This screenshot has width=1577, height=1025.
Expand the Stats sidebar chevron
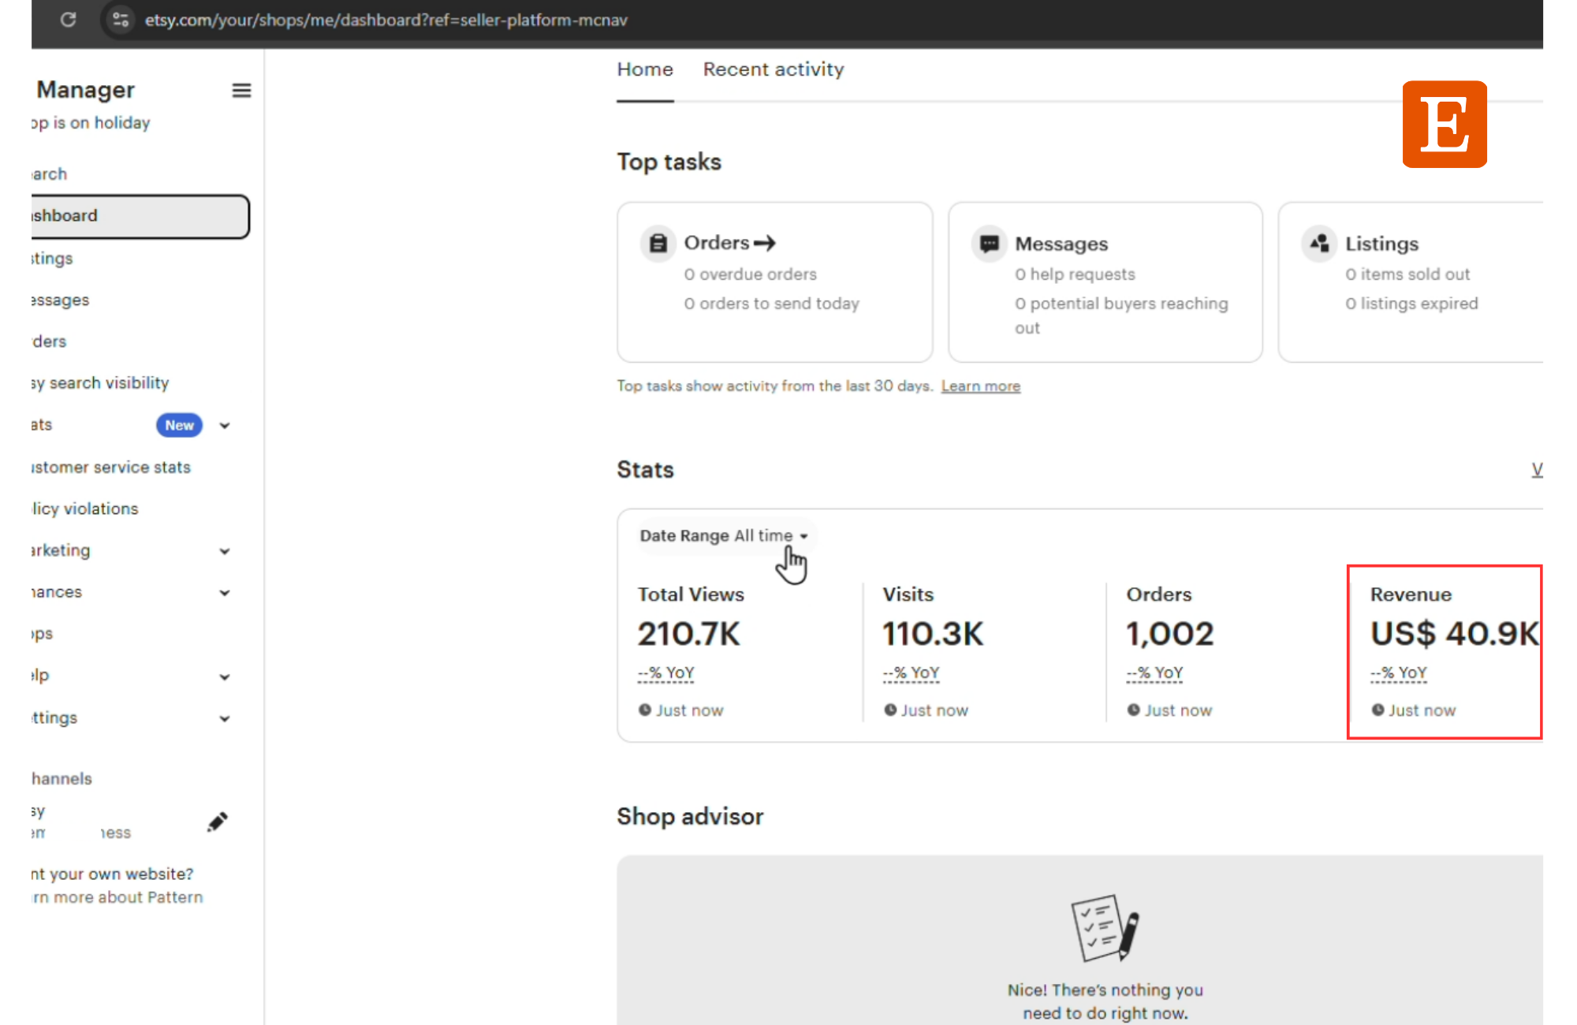[225, 426]
